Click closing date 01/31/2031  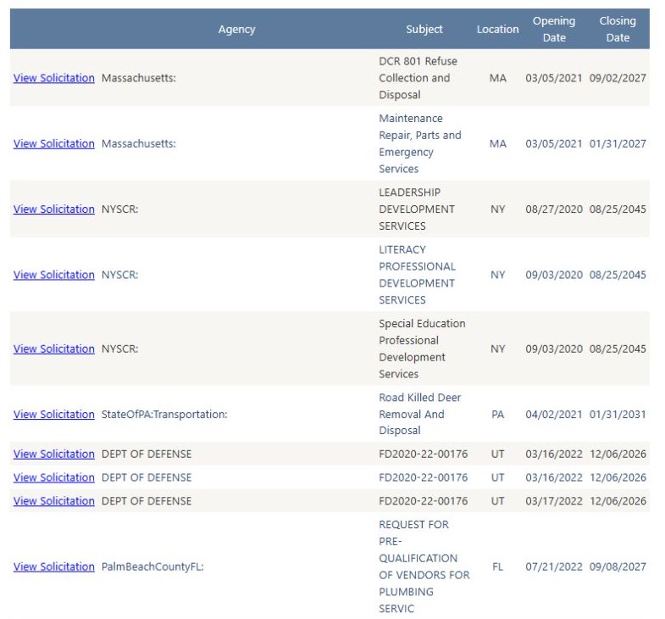[x=618, y=415]
